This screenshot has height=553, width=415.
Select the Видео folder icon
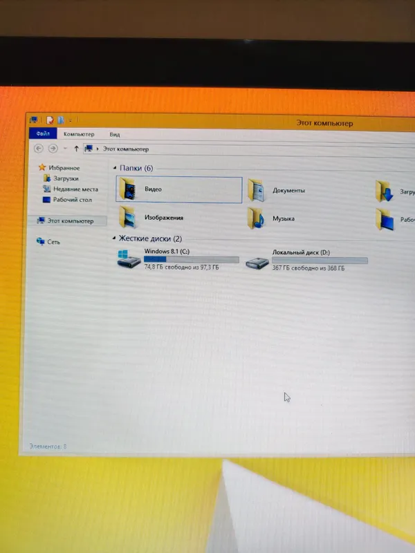coord(128,189)
